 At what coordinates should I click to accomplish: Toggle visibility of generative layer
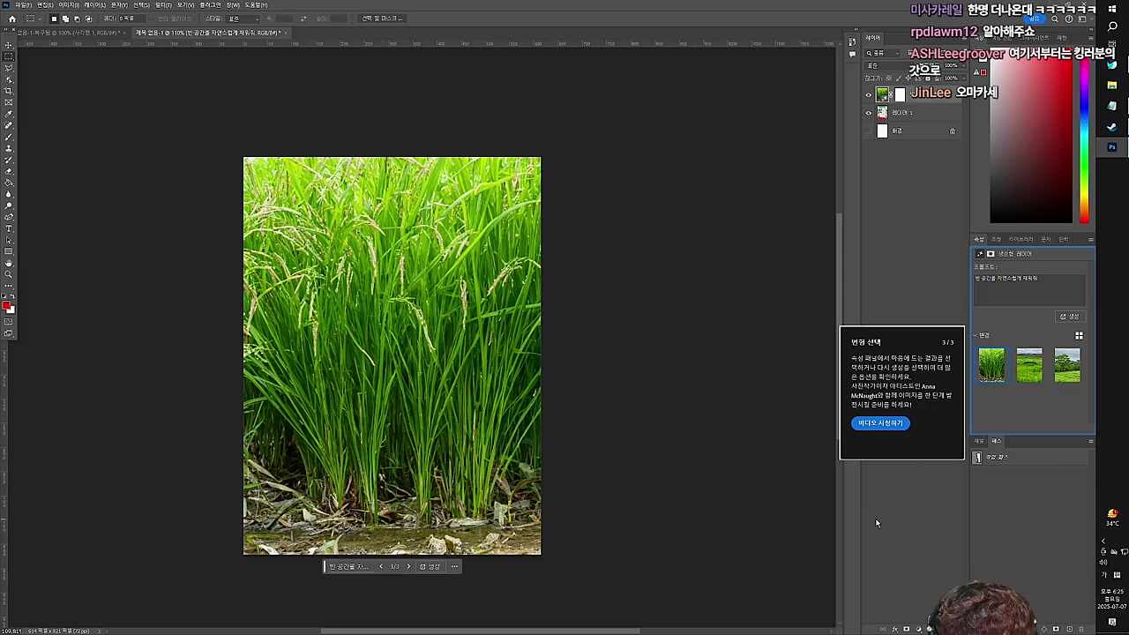point(868,95)
